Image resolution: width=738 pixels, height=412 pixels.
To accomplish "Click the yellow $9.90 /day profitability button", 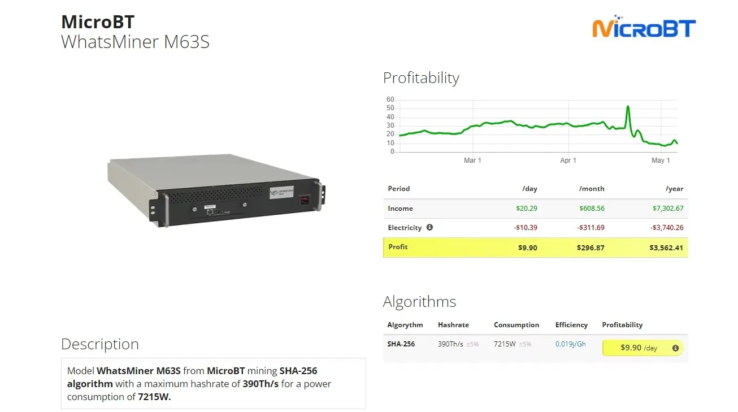I will click(x=643, y=348).
